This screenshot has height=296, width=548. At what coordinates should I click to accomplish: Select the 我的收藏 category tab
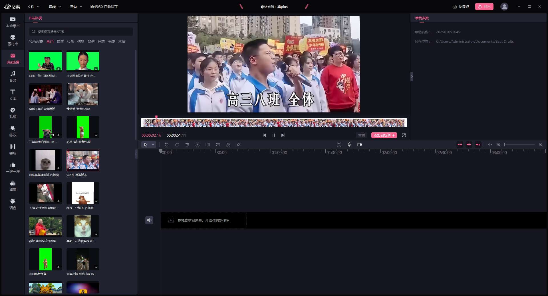click(36, 42)
